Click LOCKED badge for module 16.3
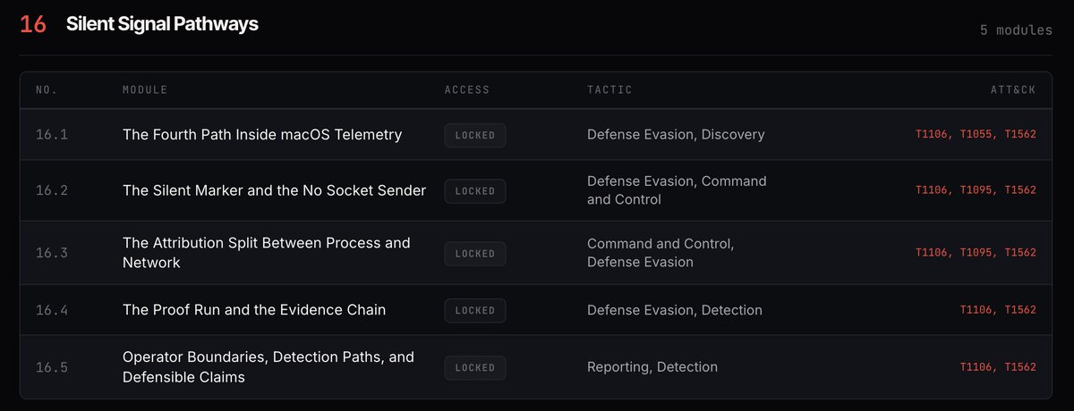Viewport: 1074px width, 411px height. click(475, 254)
